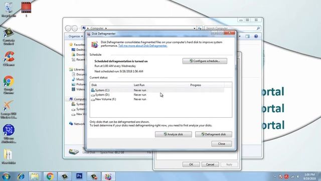Open the Windows Start menu
Screen dimensions: 321x181
point(6,176)
